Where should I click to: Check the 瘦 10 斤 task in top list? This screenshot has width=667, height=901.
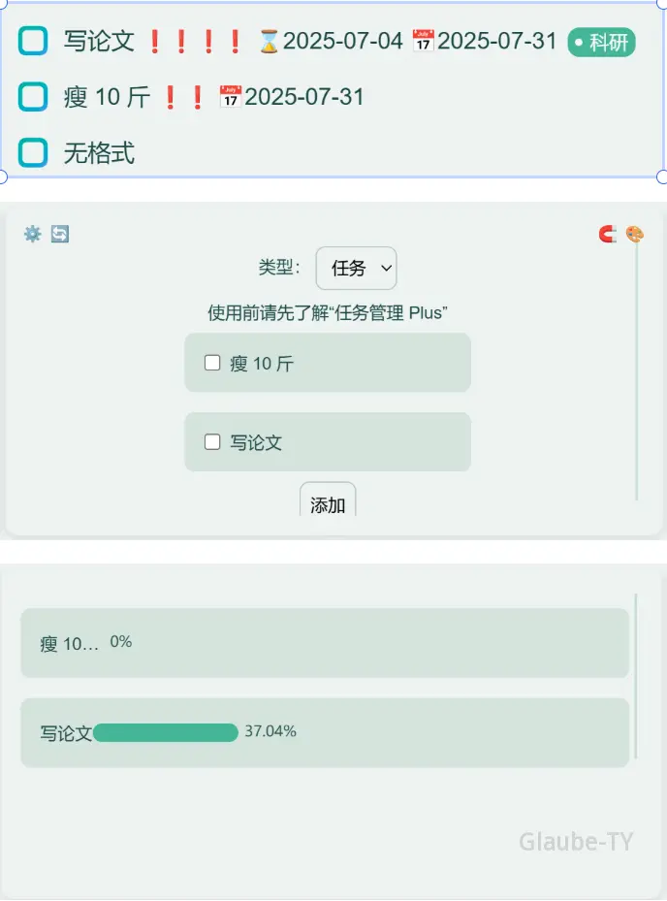pyautogui.click(x=33, y=97)
